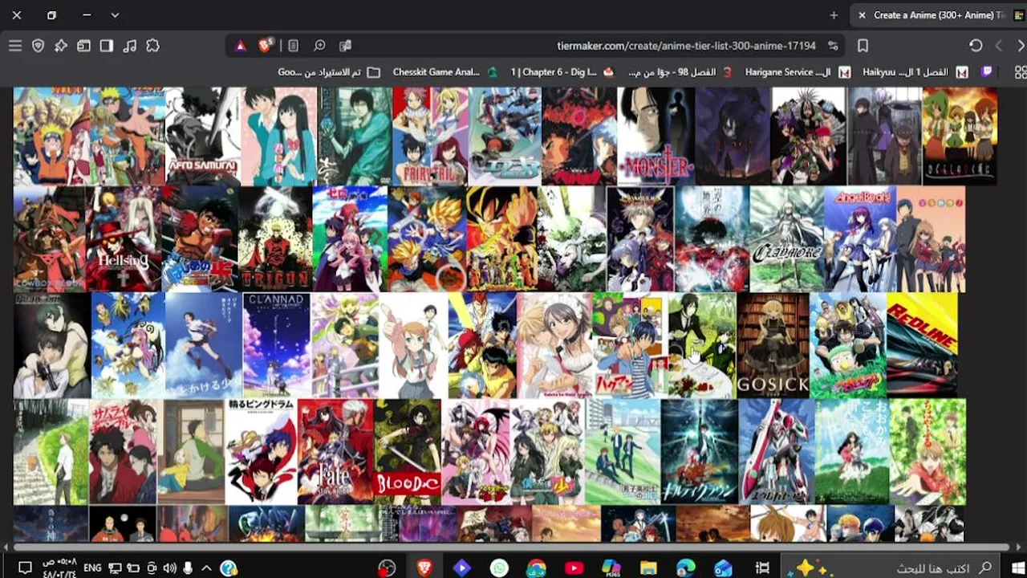The width and height of the screenshot is (1027, 578).
Task: Select the Monster anime poster
Action: click(x=656, y=136)
